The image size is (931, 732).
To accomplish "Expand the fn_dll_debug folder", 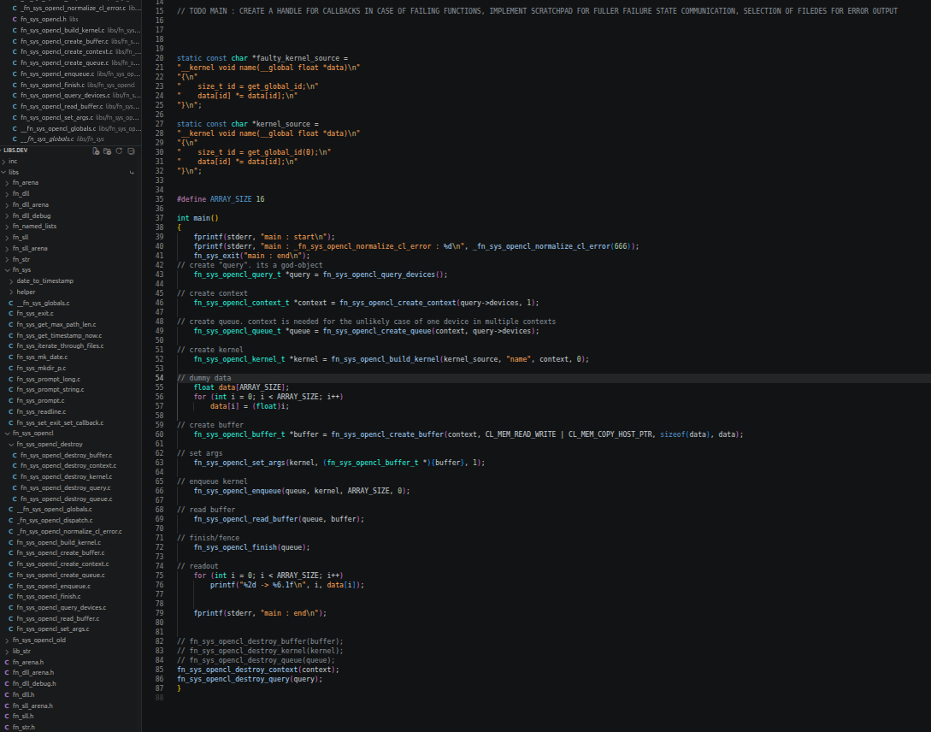I will (x=32, y=216).
